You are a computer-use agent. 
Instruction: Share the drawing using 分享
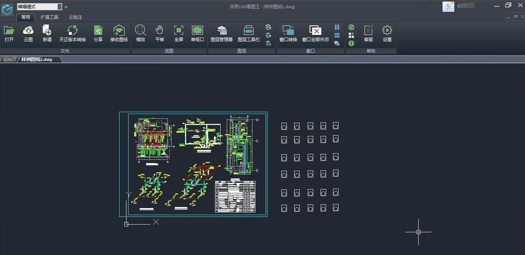click(98, 33)
